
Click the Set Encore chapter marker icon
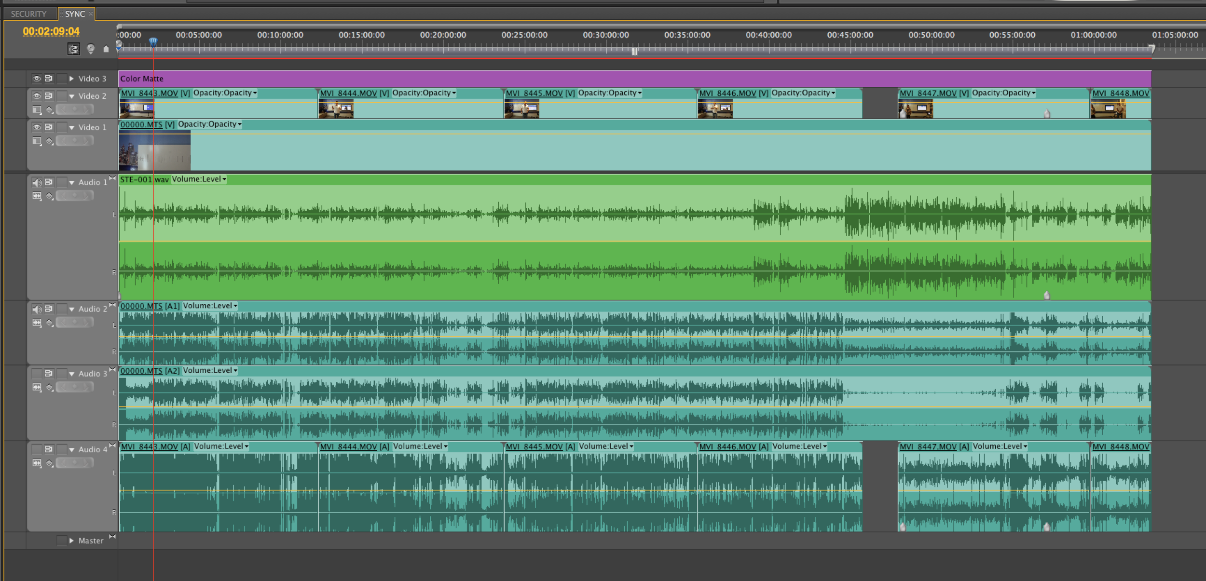click(90, 48)
